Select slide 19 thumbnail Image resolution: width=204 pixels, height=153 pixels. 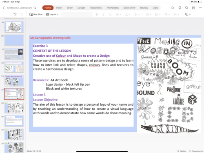[14, 27]
